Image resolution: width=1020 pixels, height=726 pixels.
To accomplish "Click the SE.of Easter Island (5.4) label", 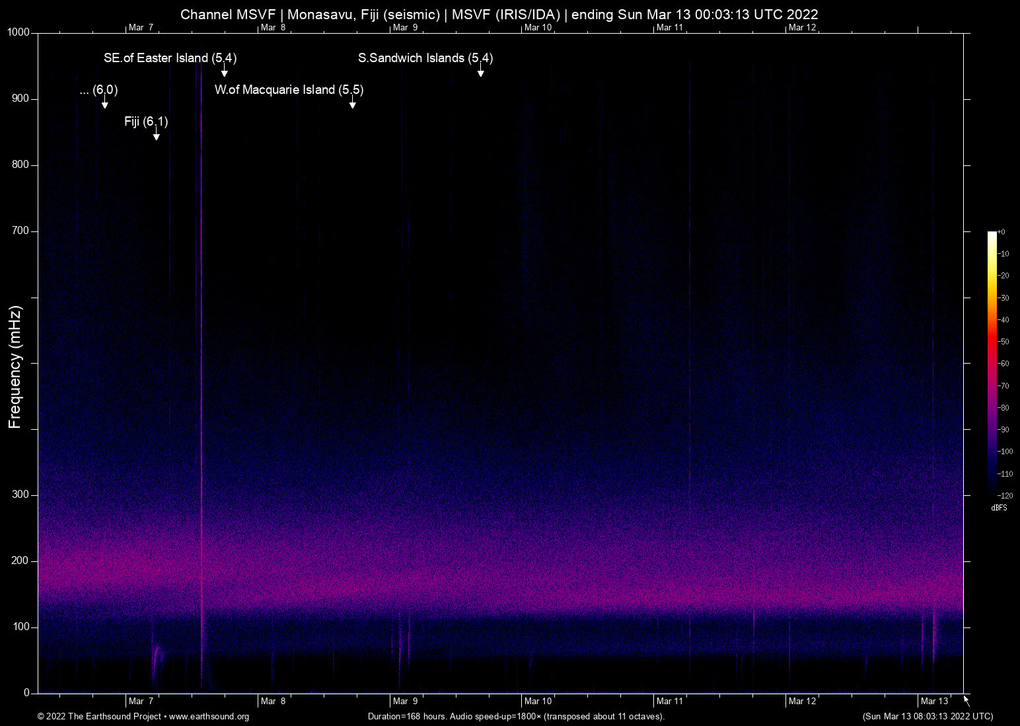I will tap(170, 58).
